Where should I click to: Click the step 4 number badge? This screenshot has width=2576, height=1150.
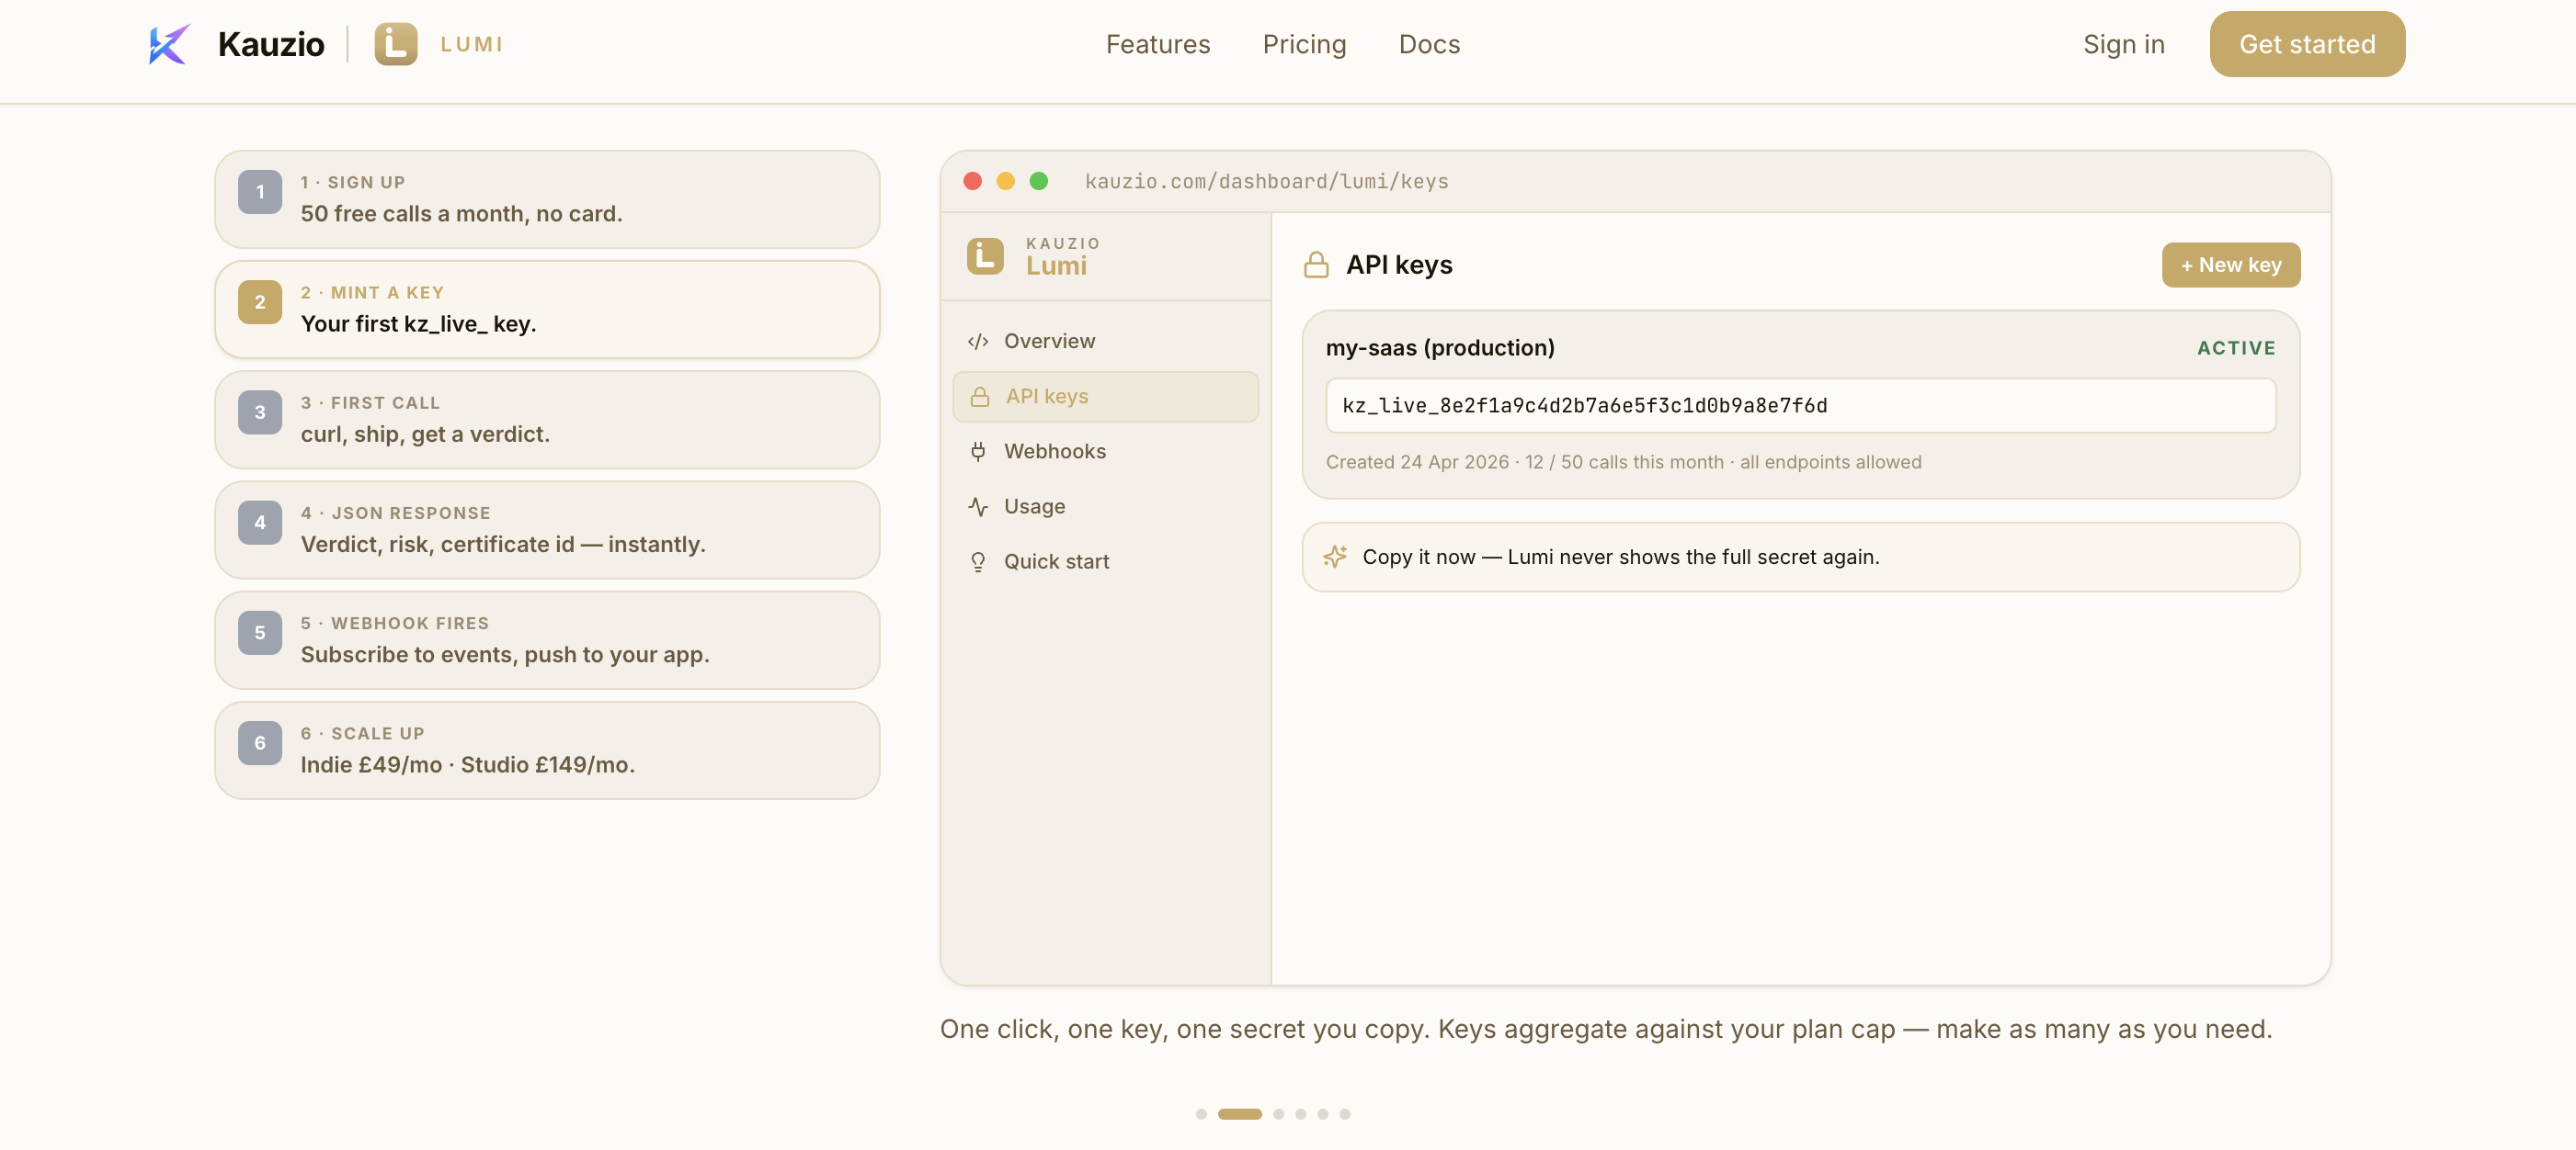260,523
